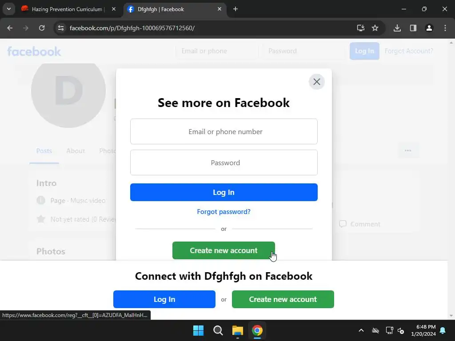
Task: Click the network tray icon
Action: (x=389, y=330)
